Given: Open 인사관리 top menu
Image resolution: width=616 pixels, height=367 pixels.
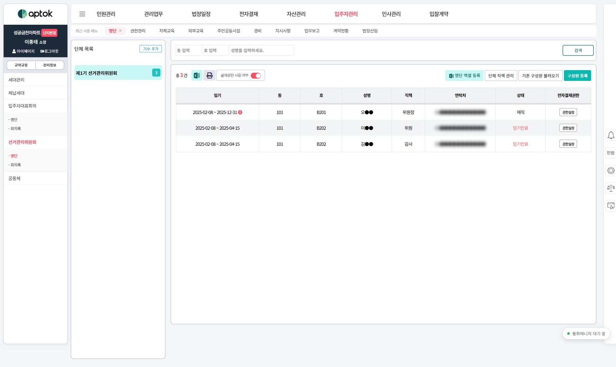Looking at the screenshot, I should point(391,14).
